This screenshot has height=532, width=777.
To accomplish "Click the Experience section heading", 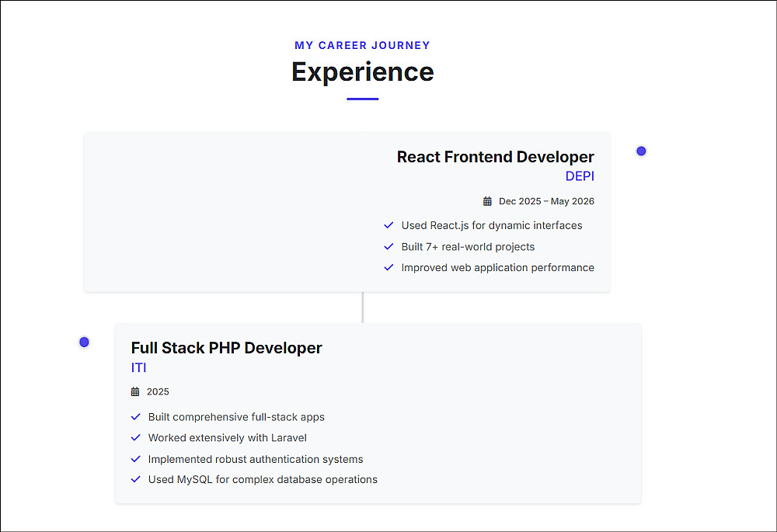I will [x=362, y=71].
